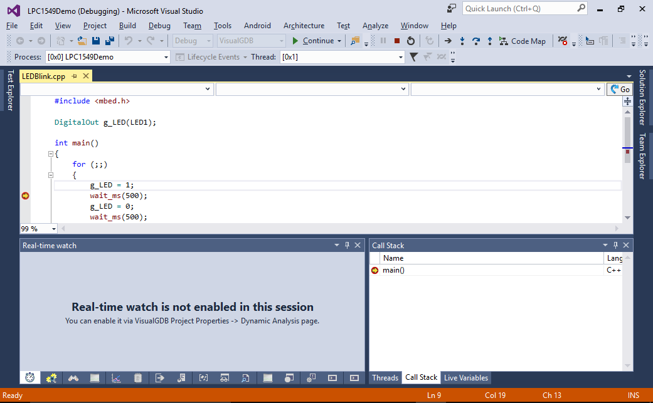The width and height of the screenshot is (653, 403).
Task: Open the Code Map tool
Action: pos(523,41)
